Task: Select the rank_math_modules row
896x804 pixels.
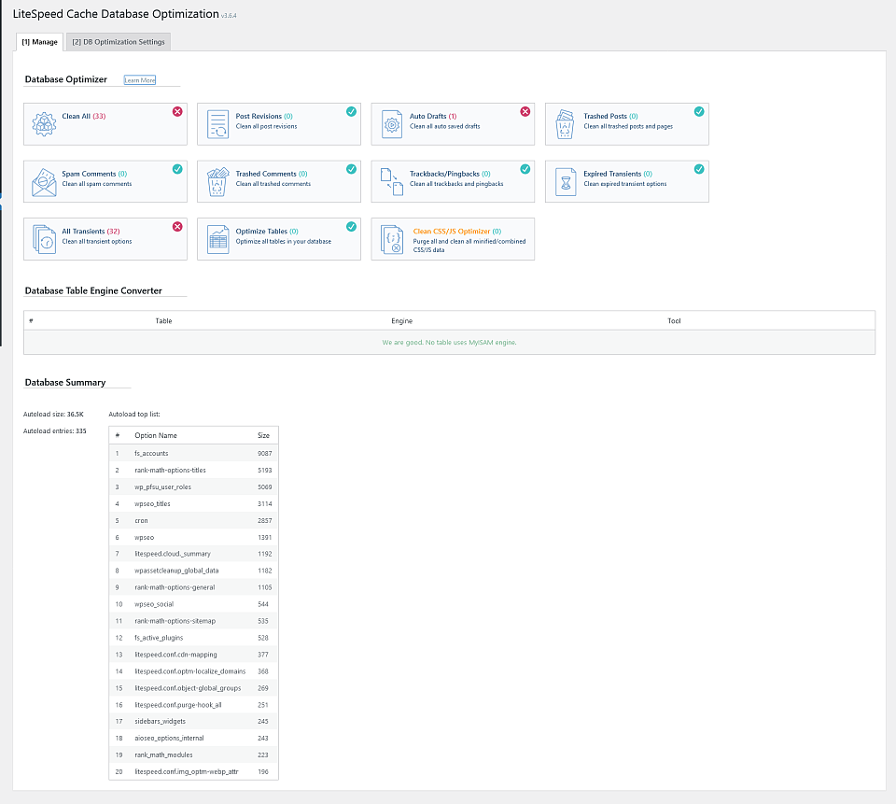Action: coord(194,755)
